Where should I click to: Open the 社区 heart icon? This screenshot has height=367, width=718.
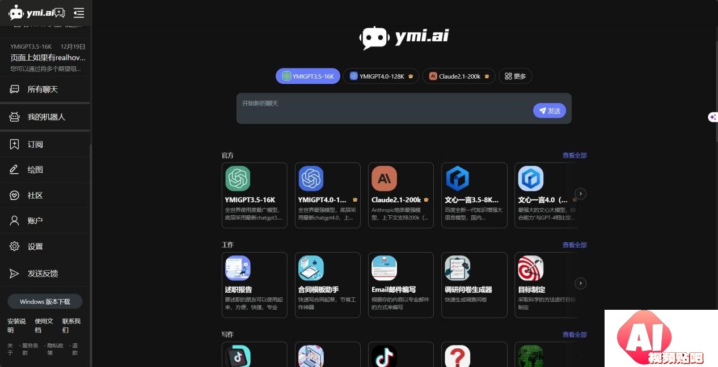tap(15, 195)
